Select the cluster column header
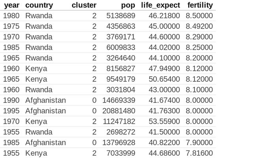The width and height of the screenshot is (253, 158). tap(84, 6)
